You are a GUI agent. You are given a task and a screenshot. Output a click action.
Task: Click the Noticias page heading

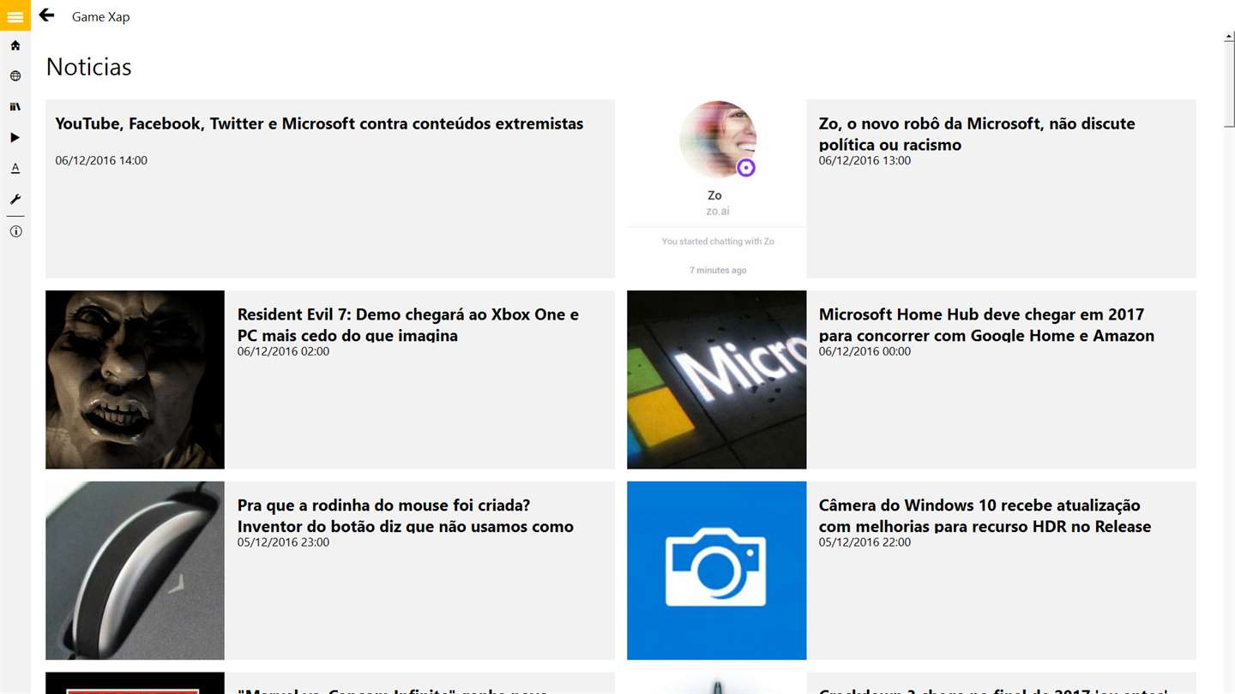point(88,67)
